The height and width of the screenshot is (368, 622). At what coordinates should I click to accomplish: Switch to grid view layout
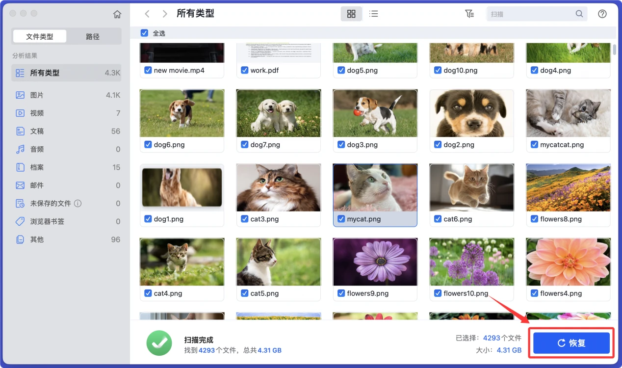351,13
